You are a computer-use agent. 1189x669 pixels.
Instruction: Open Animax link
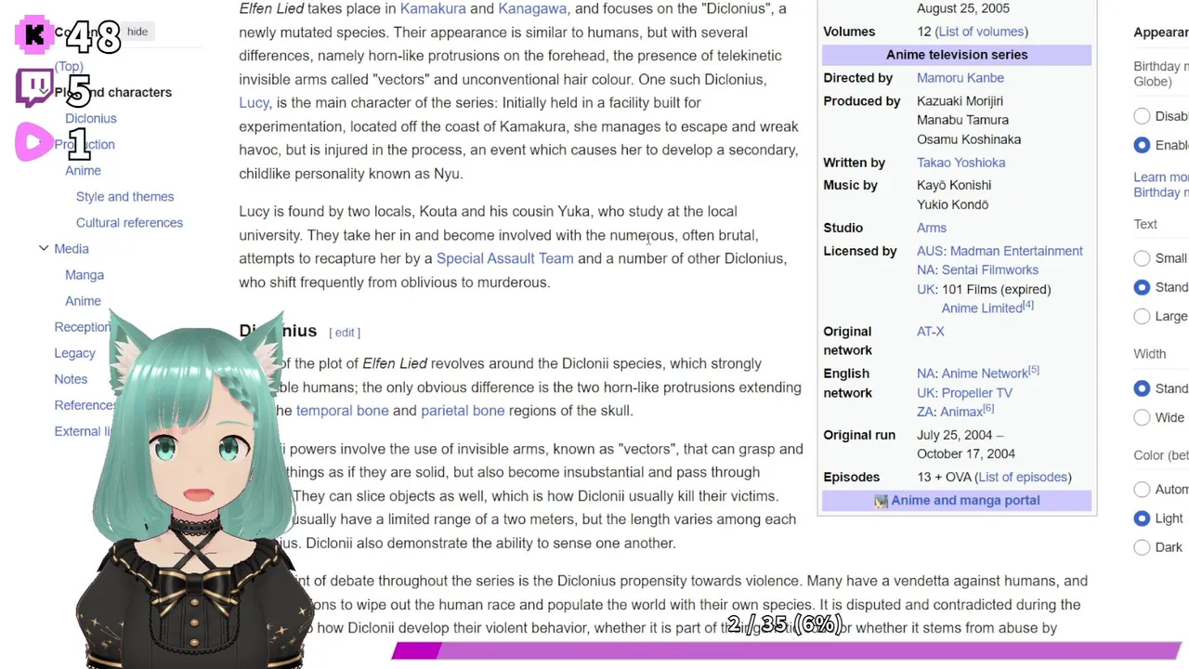(961, 412)
